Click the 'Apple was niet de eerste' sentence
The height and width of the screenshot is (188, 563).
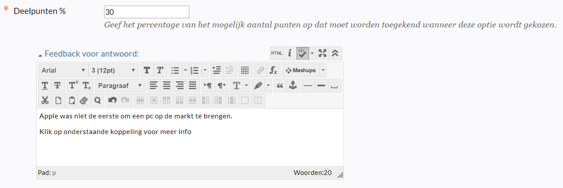tap(136, 116)
